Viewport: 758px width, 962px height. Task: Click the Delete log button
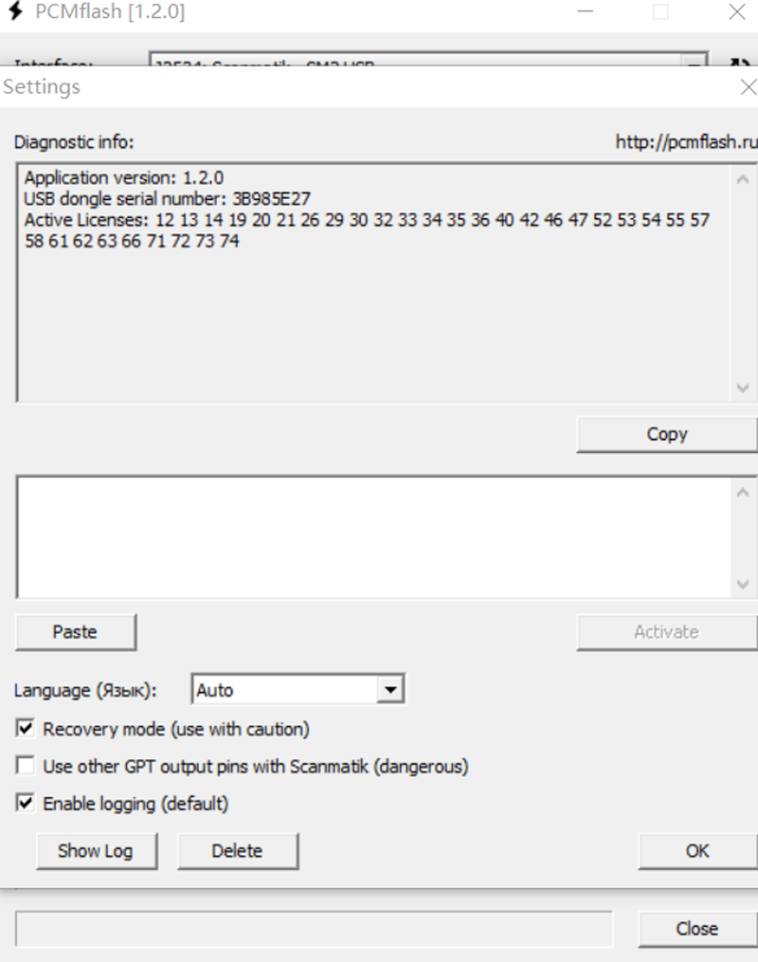[237, 851]
